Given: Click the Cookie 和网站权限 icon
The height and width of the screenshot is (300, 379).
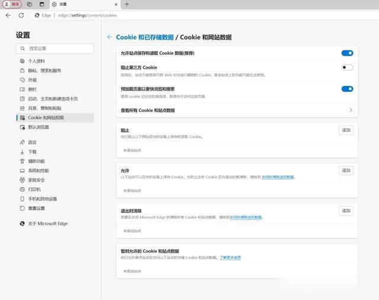Looking at the screenshot, I should tap(23, 118).
